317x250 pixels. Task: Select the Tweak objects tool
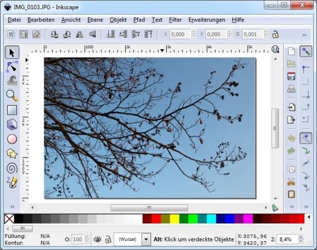click(x=12, y=81)
